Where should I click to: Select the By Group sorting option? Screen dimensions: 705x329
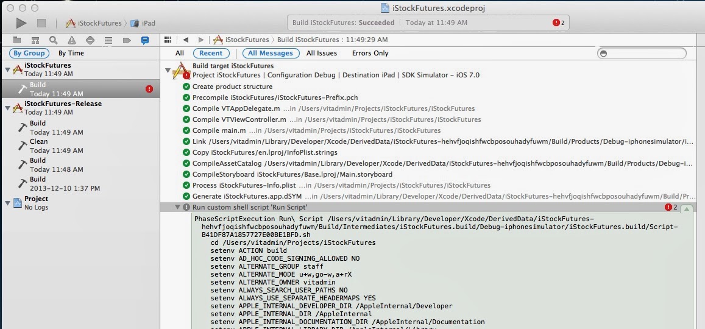click(x=29, y=53)
